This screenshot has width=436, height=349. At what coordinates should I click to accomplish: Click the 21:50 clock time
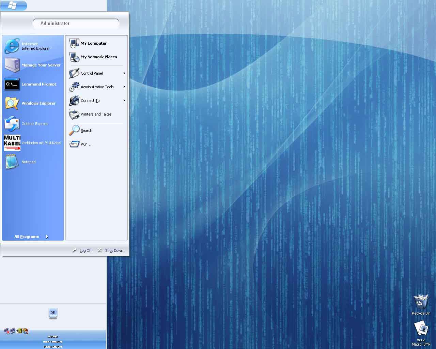tap(53, 337)
